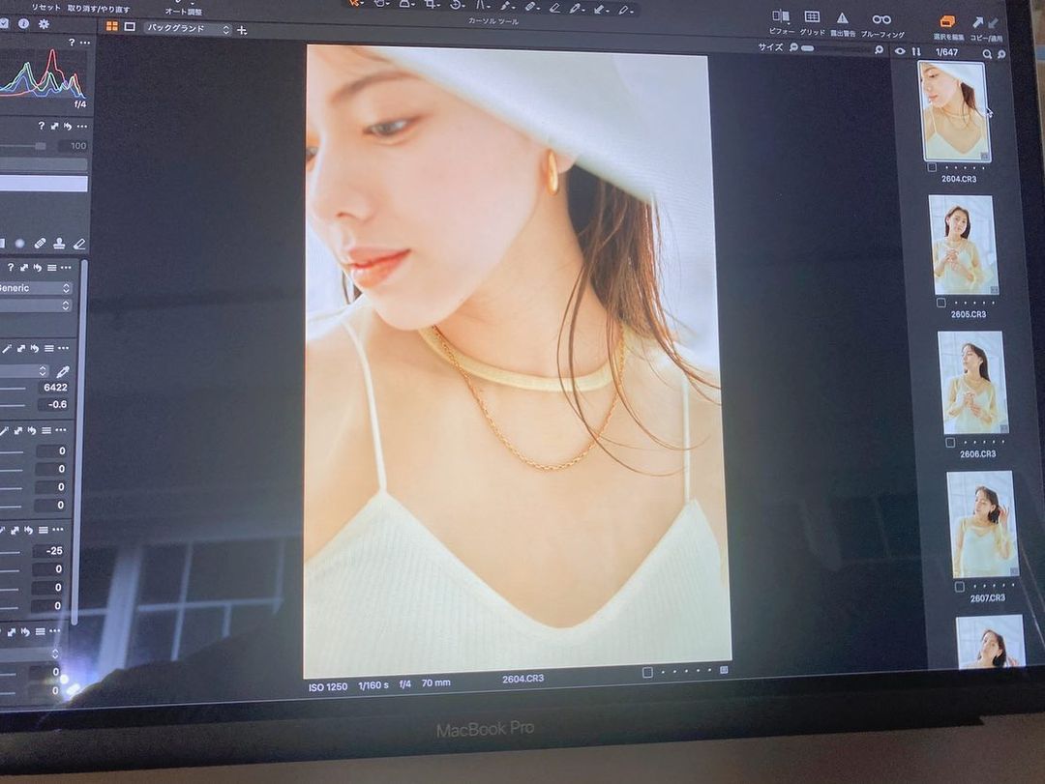Image resolution: width=1045 pixels, height=784 pixels.
Task: Click 選択を編集 edit selected icon
Action: click(x=947, y=27)
